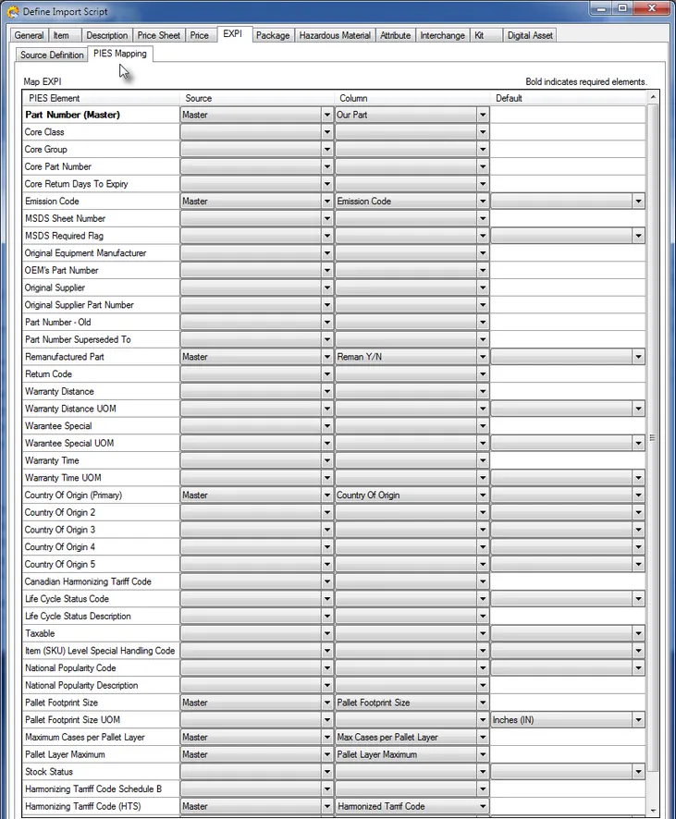Open the Interchange tab
Screen dimensions: 676x819
pyautogui.click(x=442, y=35)
